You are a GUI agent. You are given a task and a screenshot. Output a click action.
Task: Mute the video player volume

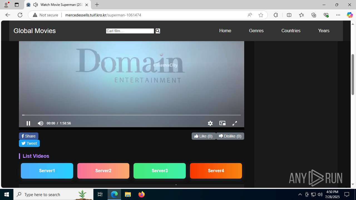pos(41,123)
